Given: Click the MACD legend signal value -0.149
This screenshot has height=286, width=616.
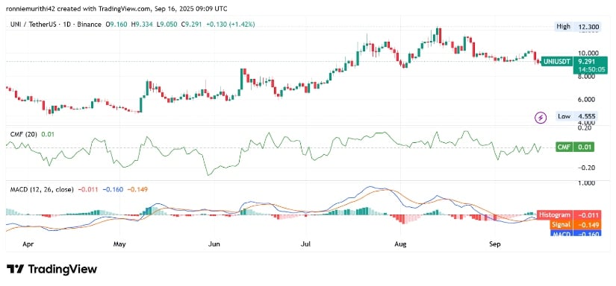Looking at the screenshot, I should [137, 189].
